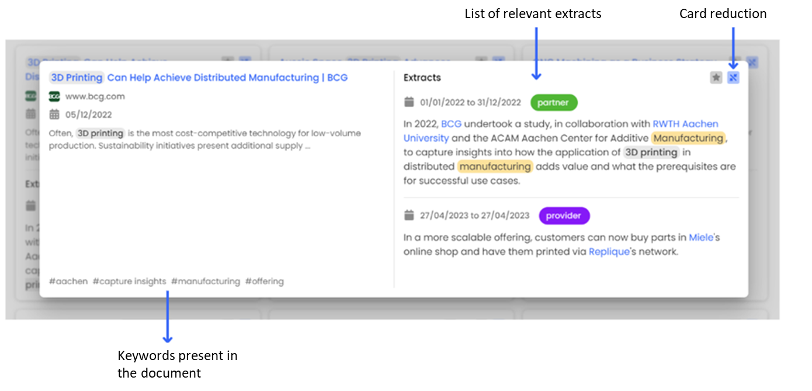Collapse the card with the reduction icon
Viewport: 812px width, 391px height.
[x=733, y=78]
